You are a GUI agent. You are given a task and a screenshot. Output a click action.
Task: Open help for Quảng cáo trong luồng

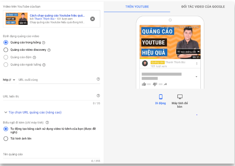tap(44, 43)
